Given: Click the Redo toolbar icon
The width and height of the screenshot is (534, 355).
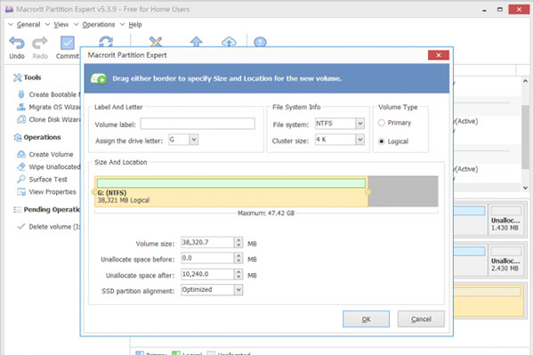Looking at the screenshot, I should 40,44.
